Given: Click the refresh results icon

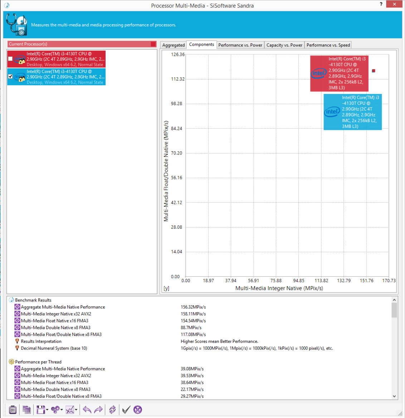Looking at the screenshot, I should pyautogui.click(x=112, y=409).
